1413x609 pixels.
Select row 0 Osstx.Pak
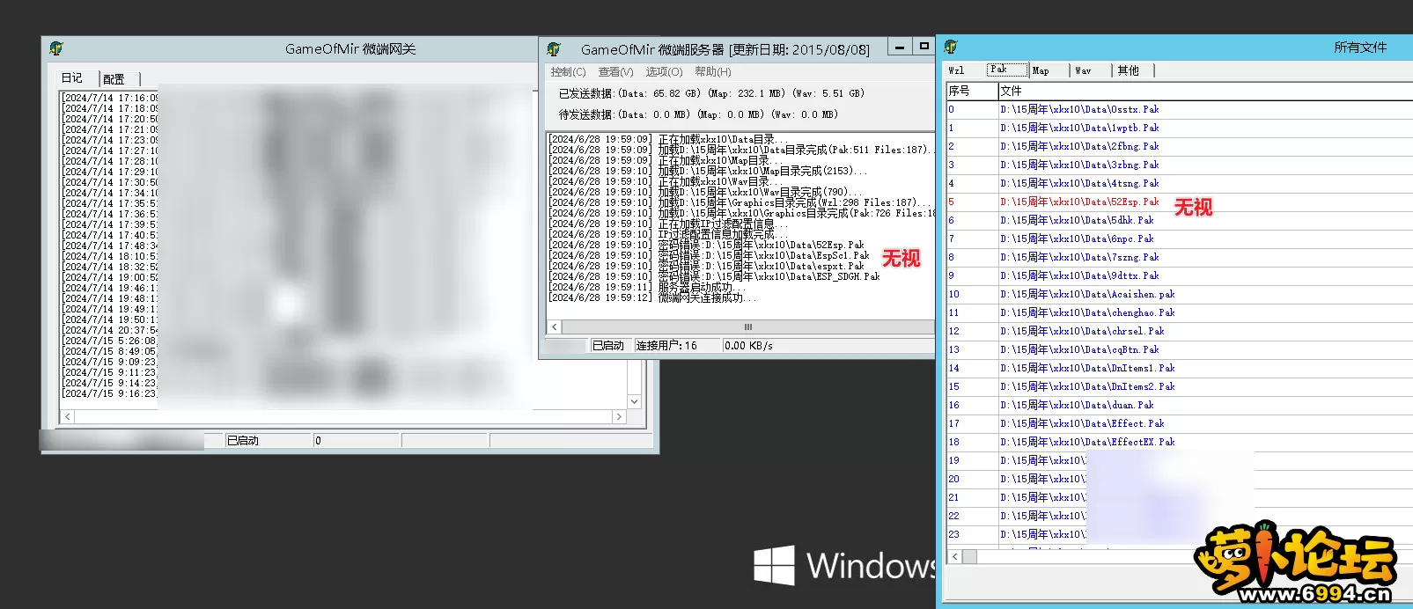point(1180,110)
